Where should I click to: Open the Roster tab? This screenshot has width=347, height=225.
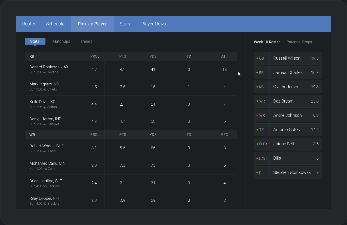pos(29,24)
